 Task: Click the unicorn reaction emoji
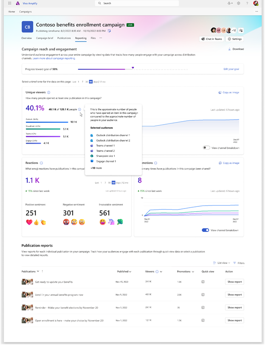pyautogui.click(x=111, y=222)
